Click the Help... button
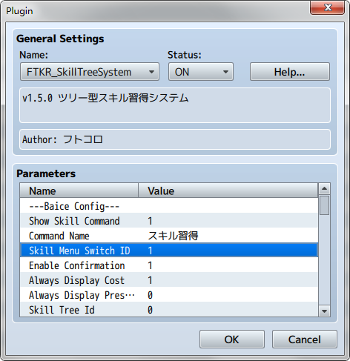This screenshot has height=361, width=350. [x=290, y=72]
